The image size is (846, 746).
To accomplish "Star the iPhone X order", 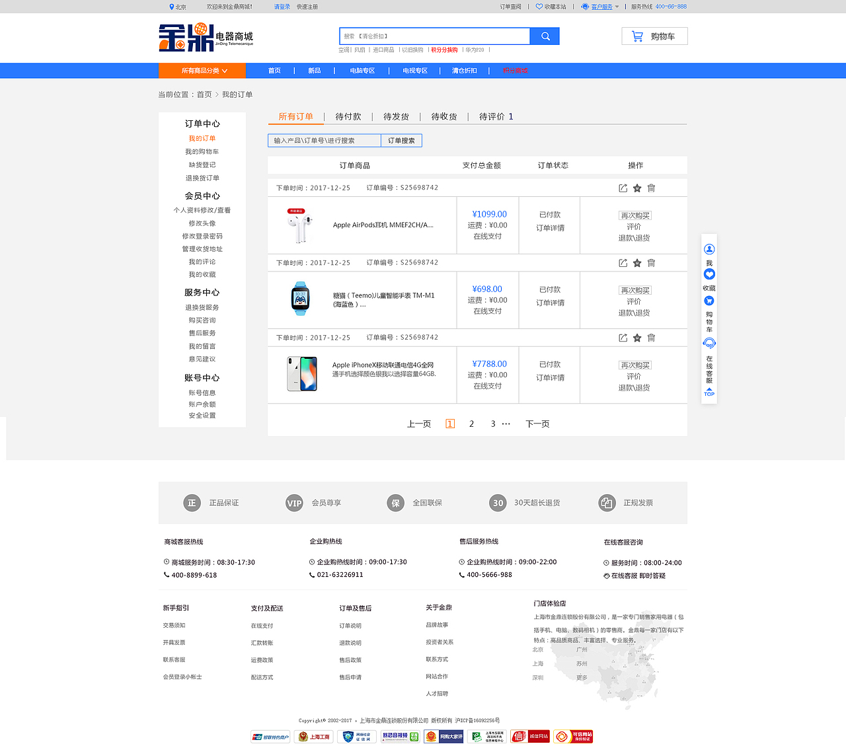I will (x=637, y=338).
